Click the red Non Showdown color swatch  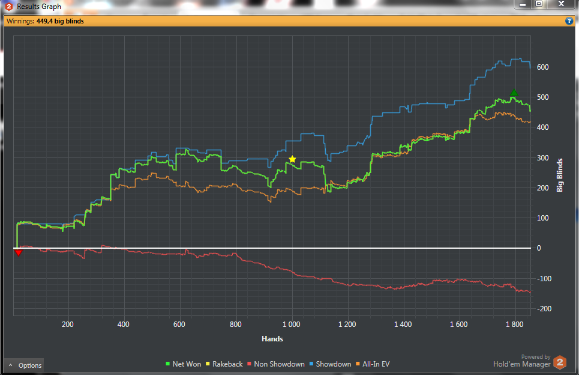249,364
